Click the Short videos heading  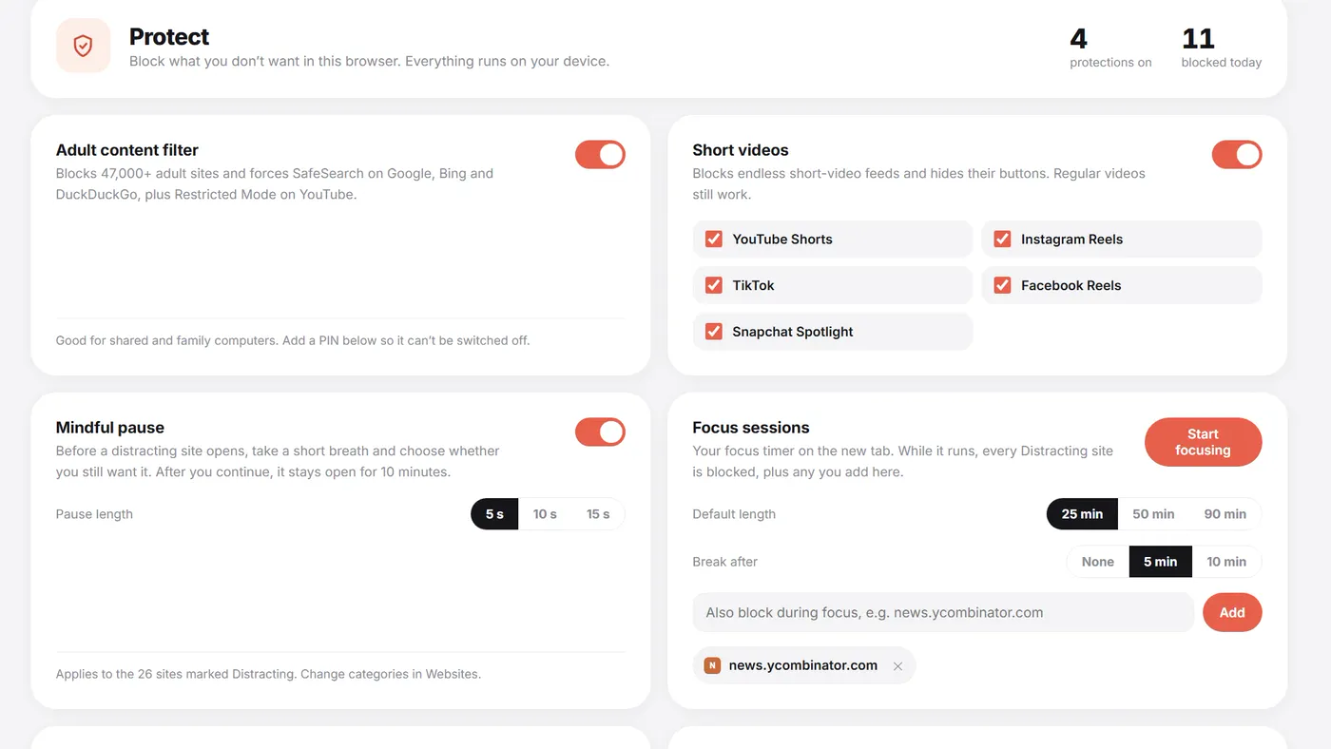click(x=741, y=150)
